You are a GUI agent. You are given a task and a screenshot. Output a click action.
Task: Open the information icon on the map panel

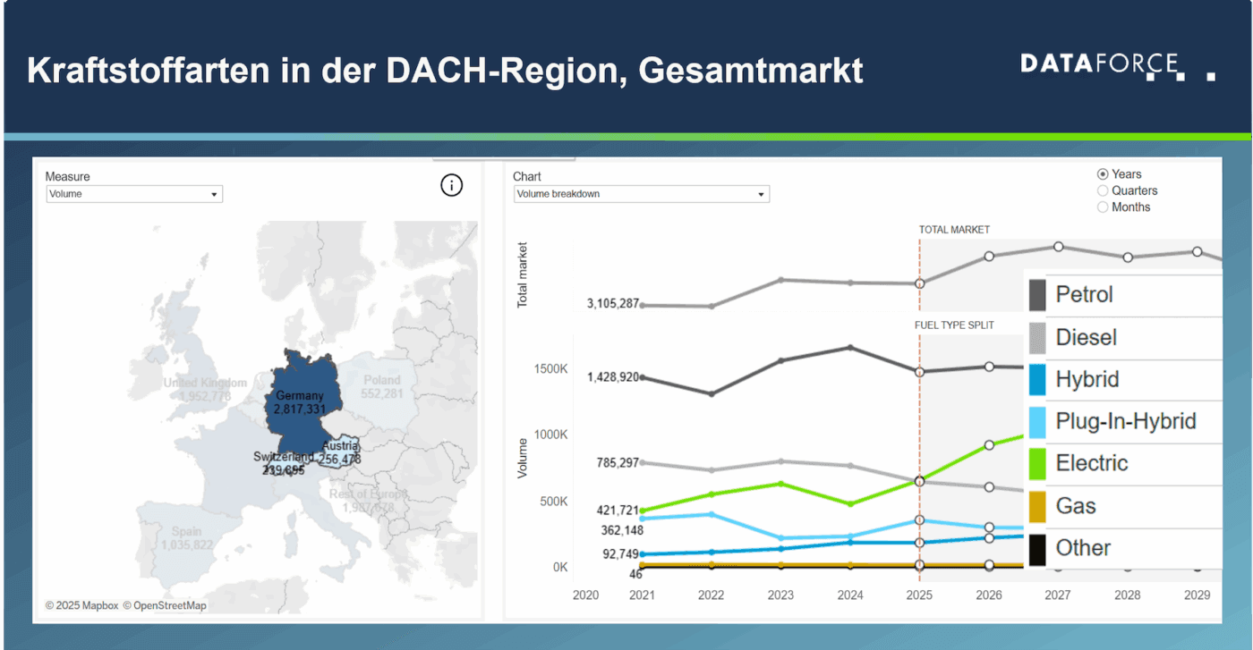[x=451, y=185]
